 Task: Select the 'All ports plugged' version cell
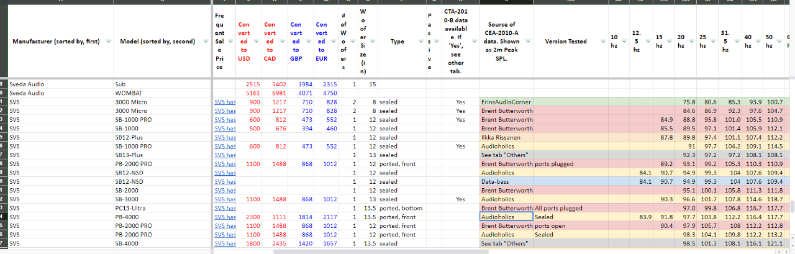tap(571, 207)
